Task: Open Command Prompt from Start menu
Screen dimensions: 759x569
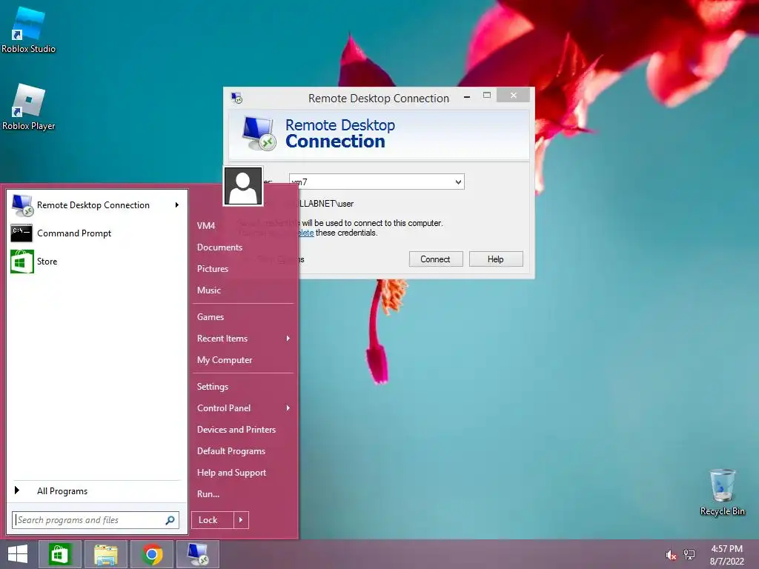Action: tap(97, 233)
